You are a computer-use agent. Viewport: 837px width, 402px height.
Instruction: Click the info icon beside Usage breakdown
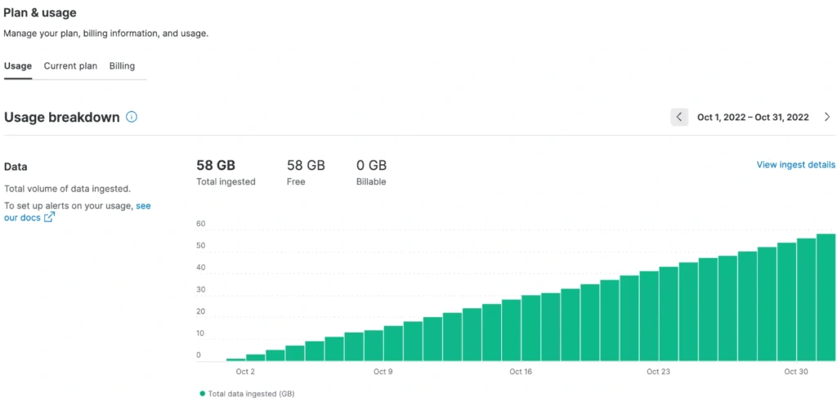132,117
